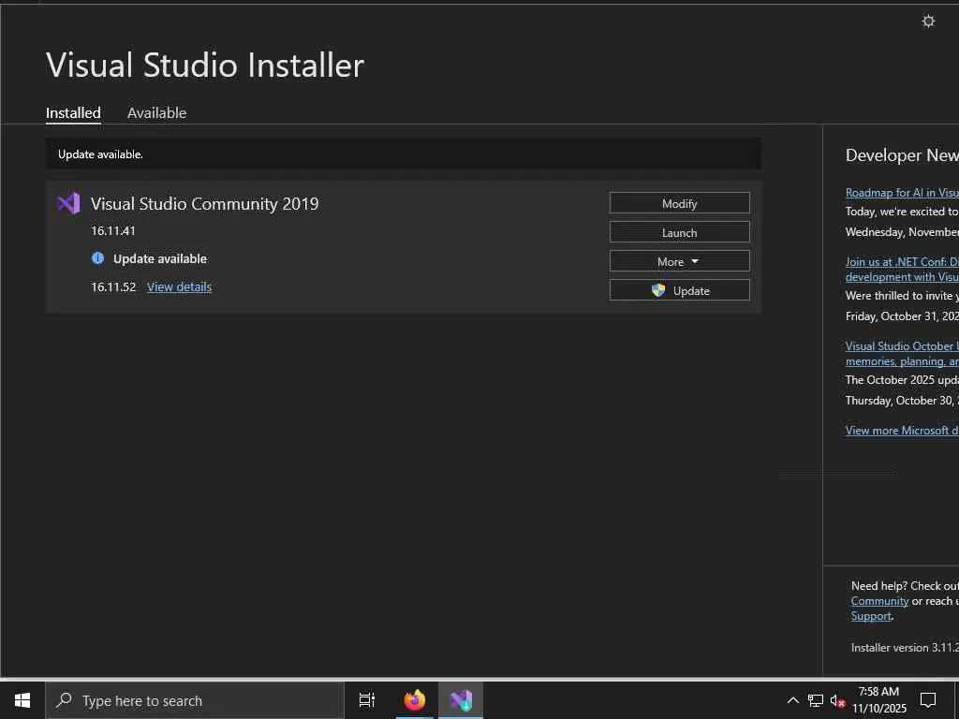The width and height of the screenshot is (959, 719).
Task: Click the muted volume tray icon
Action: pos(837,701)
